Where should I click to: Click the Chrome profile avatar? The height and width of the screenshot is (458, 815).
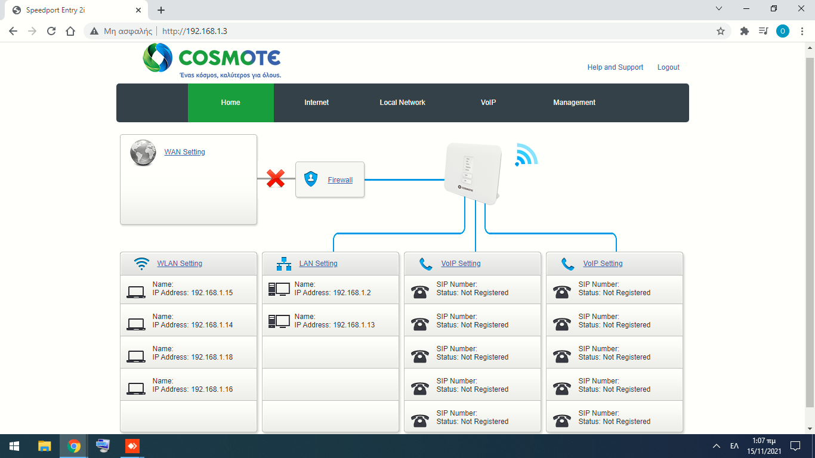[783, 31]
